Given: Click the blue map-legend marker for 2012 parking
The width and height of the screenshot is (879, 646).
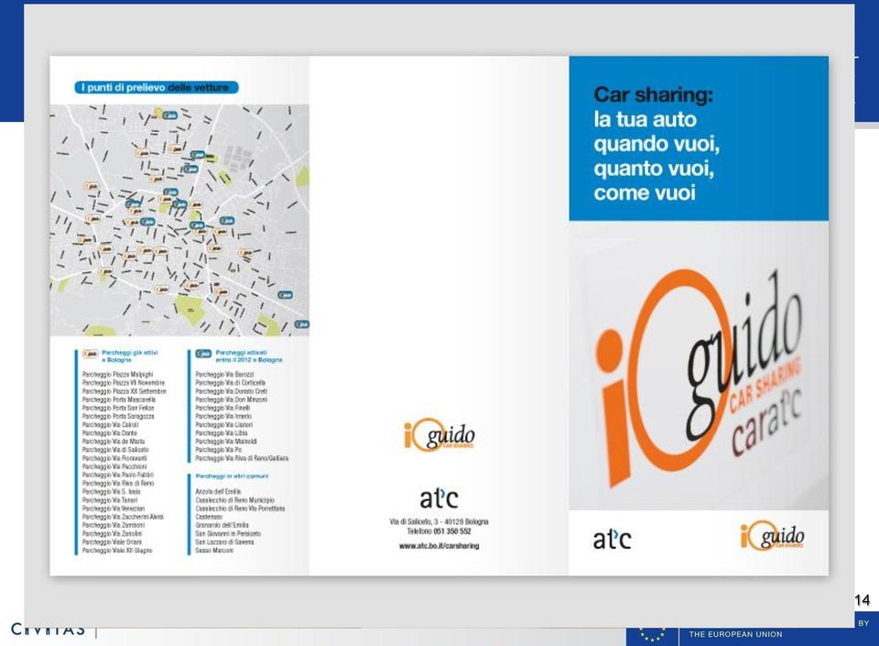Looking at the screenshot, I should 203,354.
